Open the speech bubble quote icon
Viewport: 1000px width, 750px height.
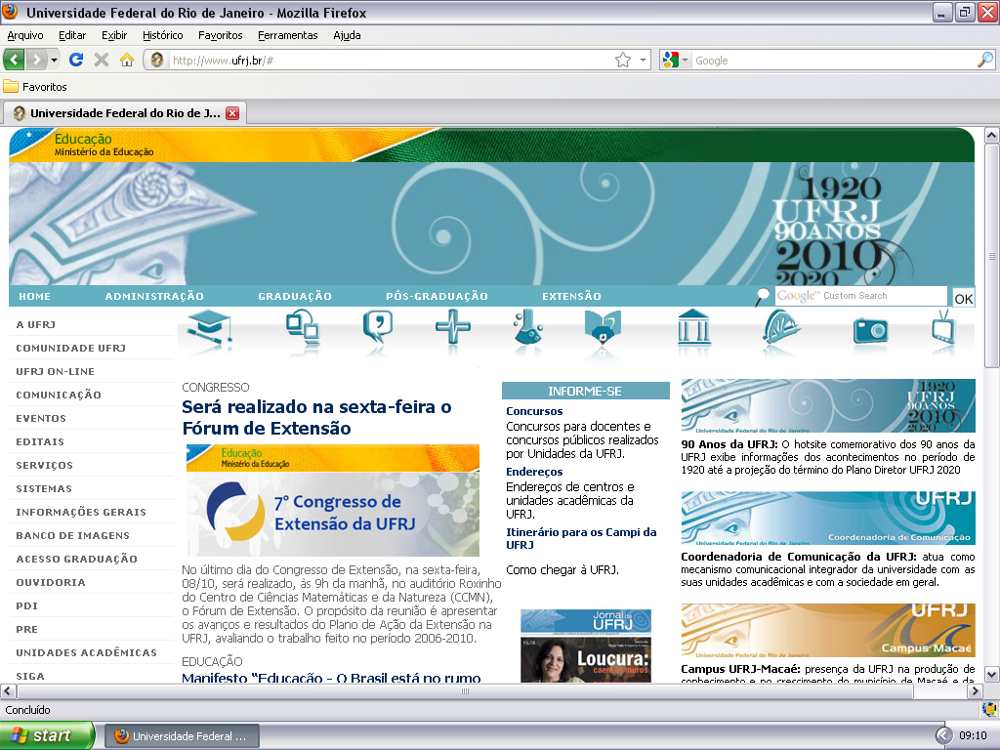[377, 327]
